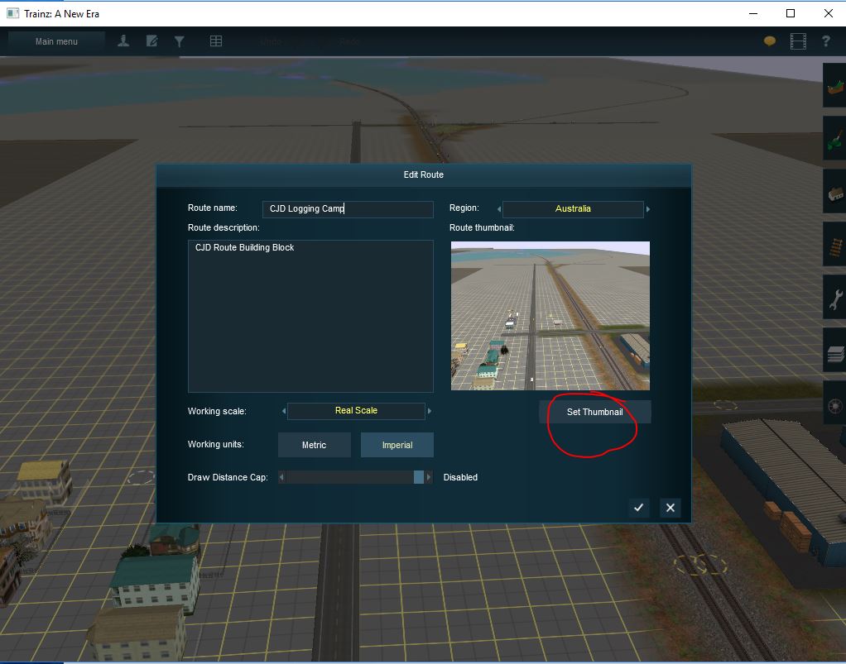Click the filter funnel icon
The width and height of the screenshot is (846, 664).
tap(179, 41)
